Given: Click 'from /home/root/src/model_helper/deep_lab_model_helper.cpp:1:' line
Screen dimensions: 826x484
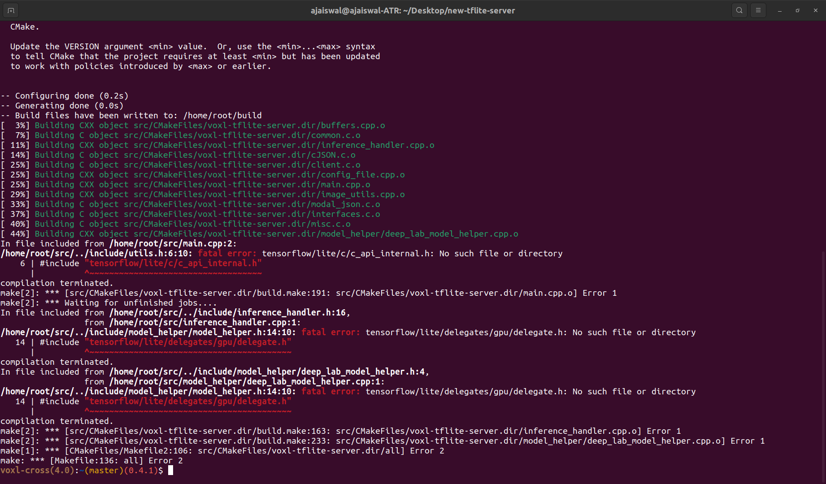Looking at the screenshot, I should 235,382.
